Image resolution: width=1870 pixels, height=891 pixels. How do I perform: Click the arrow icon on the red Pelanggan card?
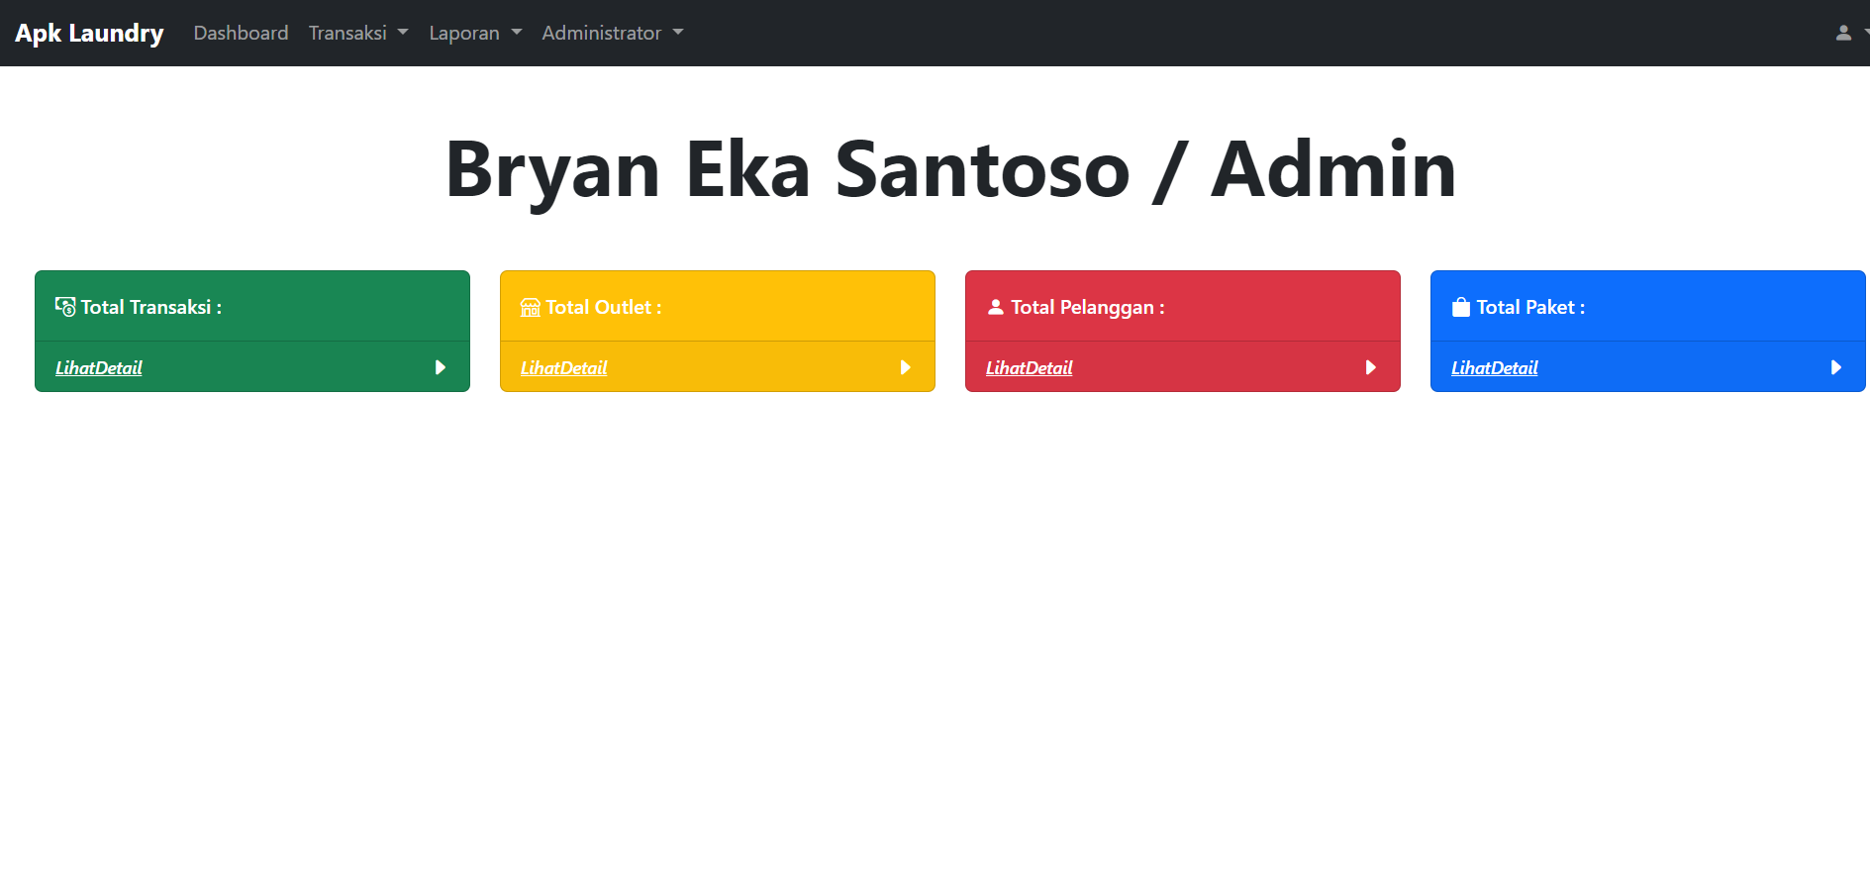[x=1371, y=367]
